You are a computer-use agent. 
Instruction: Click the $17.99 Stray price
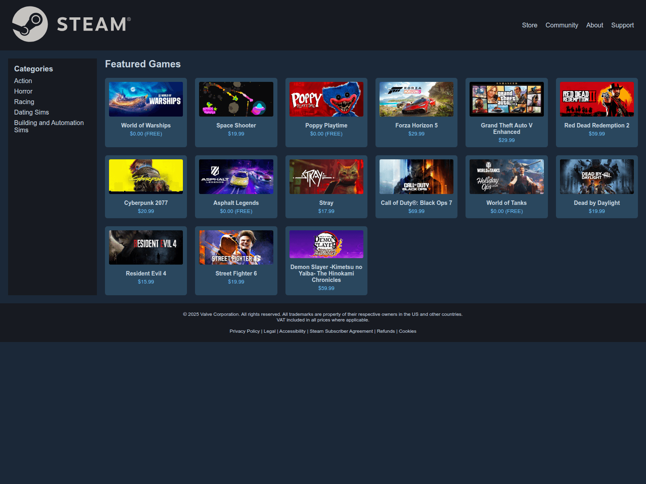click(x=326, y=211)
